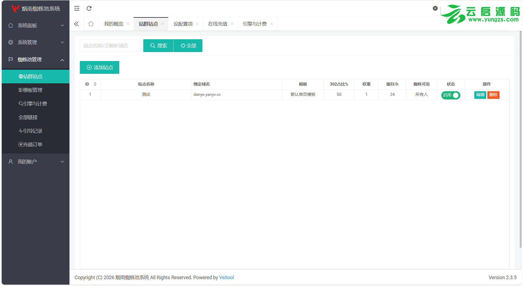Expand the 系统面板 menu
523x286 pixels.
tap(36, 25)
